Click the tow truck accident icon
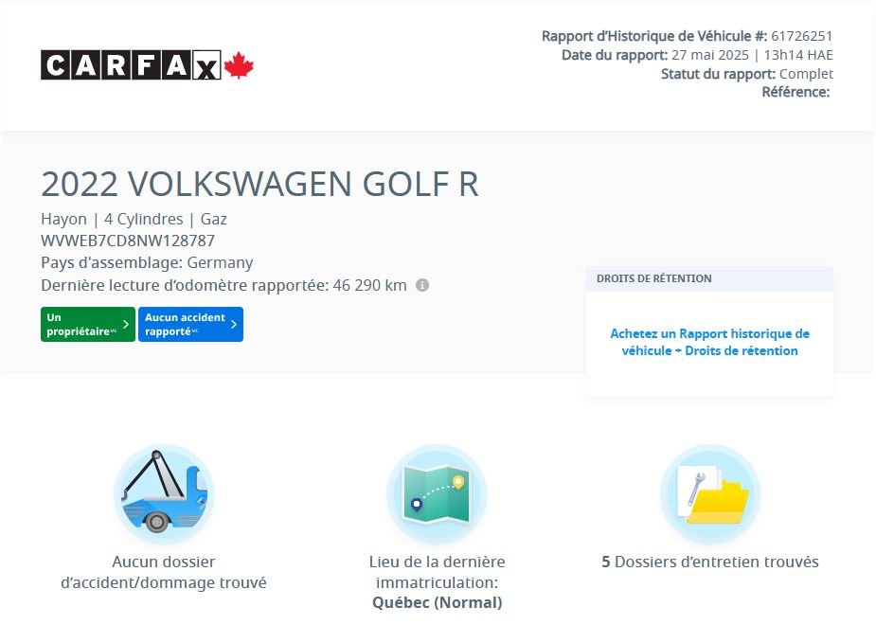This screenshot has width=876, height=625. pos(164,493)
